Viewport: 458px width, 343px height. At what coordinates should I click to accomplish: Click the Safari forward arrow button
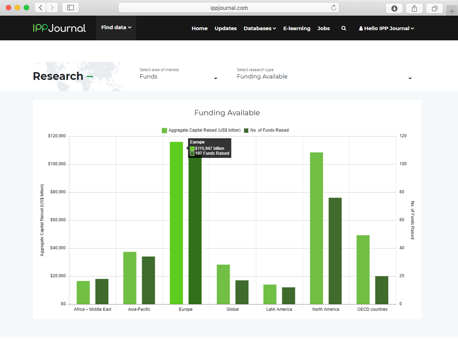pos(52,8)
